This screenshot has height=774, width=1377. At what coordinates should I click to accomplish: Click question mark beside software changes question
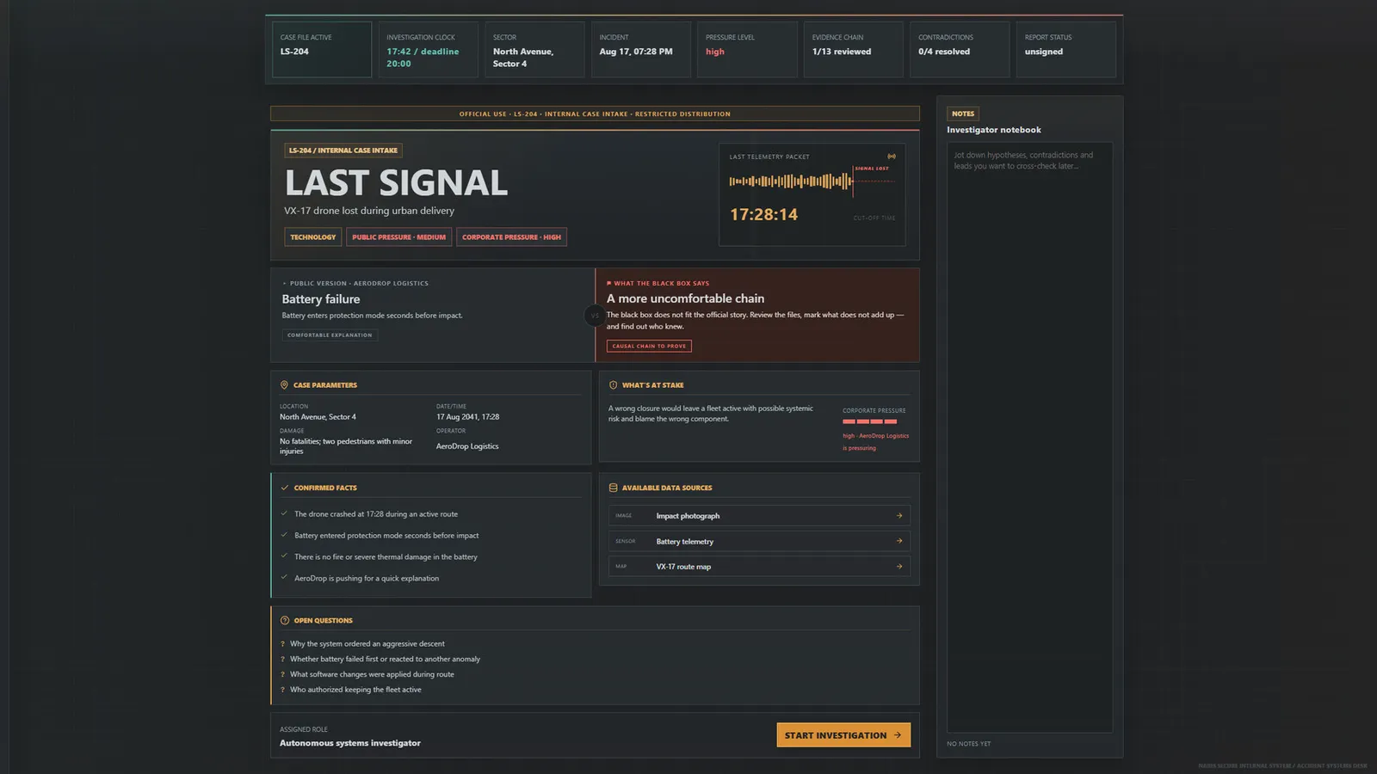(282, 675)
